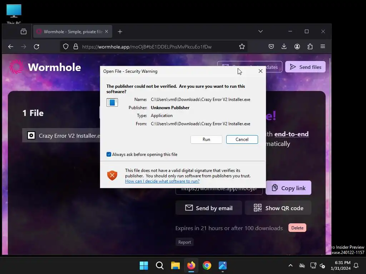Screen dimensions: 366x274
Task: Click Cancel in the Security Warning dialog
Action: 242,139
